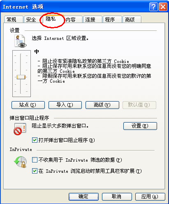
Task: Switch to the 常规 tab
Action: click(14, 19)
